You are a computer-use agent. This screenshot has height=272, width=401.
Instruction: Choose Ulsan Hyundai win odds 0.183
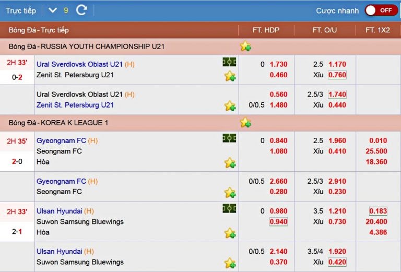378,211
